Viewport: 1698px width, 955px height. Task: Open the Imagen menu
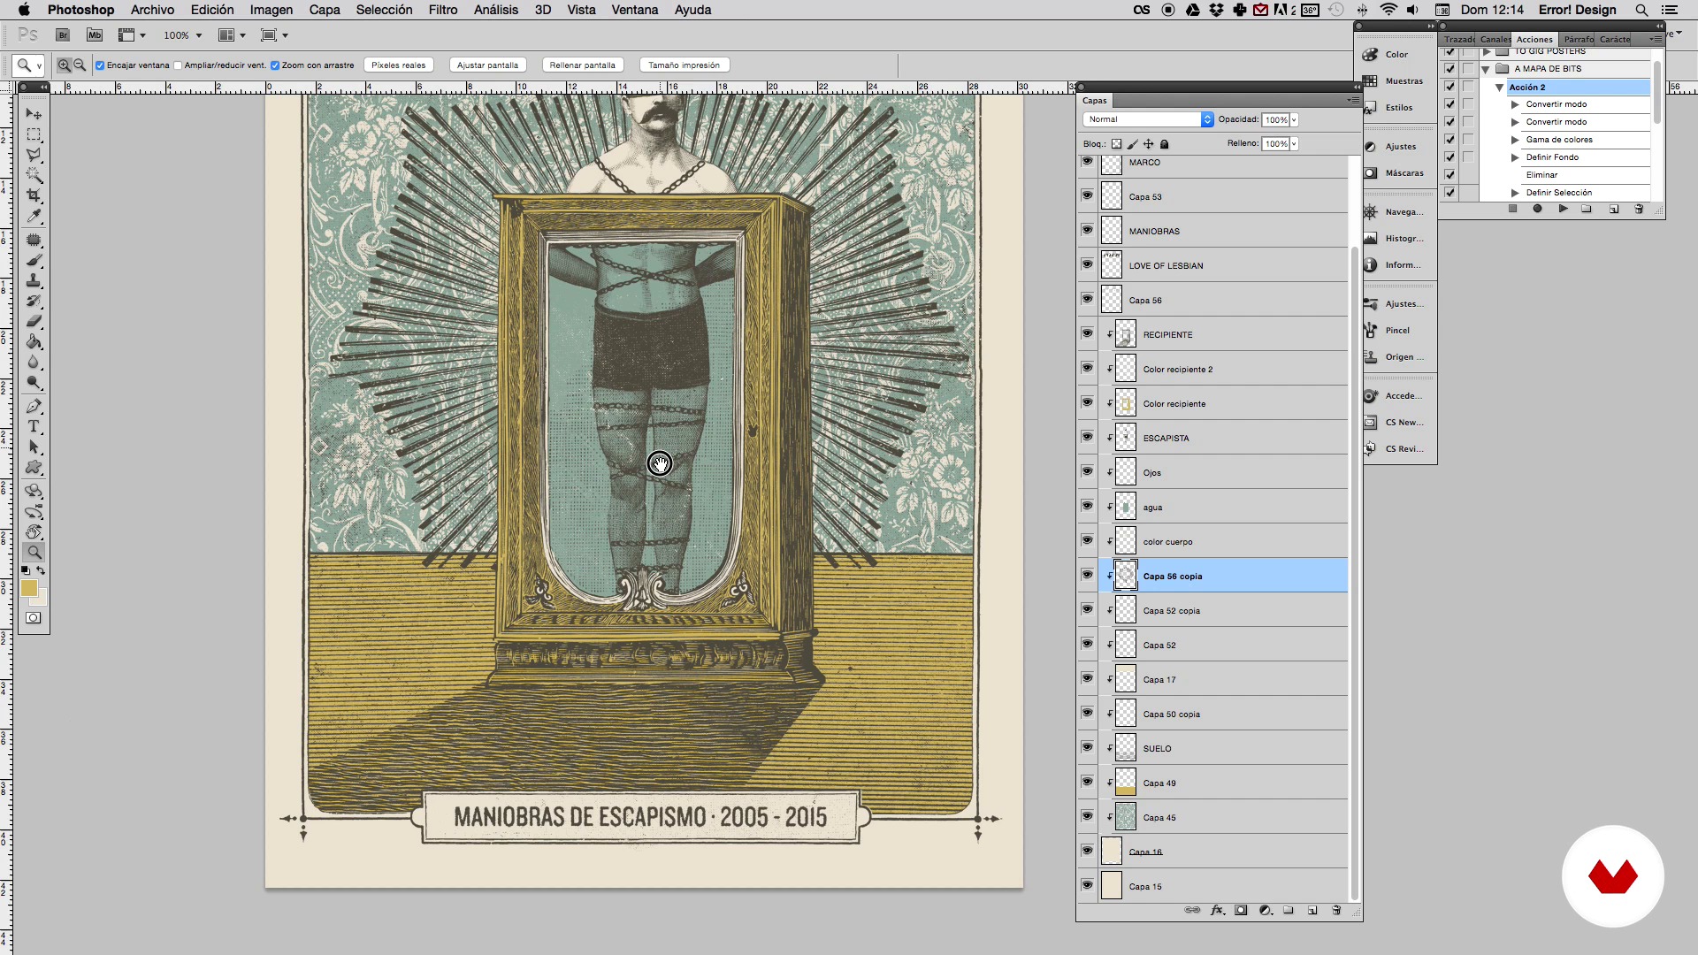(x=271, y=10)
